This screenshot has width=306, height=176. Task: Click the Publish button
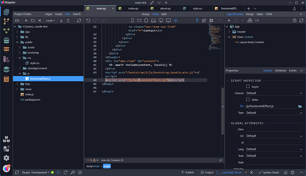pos(187,172)
